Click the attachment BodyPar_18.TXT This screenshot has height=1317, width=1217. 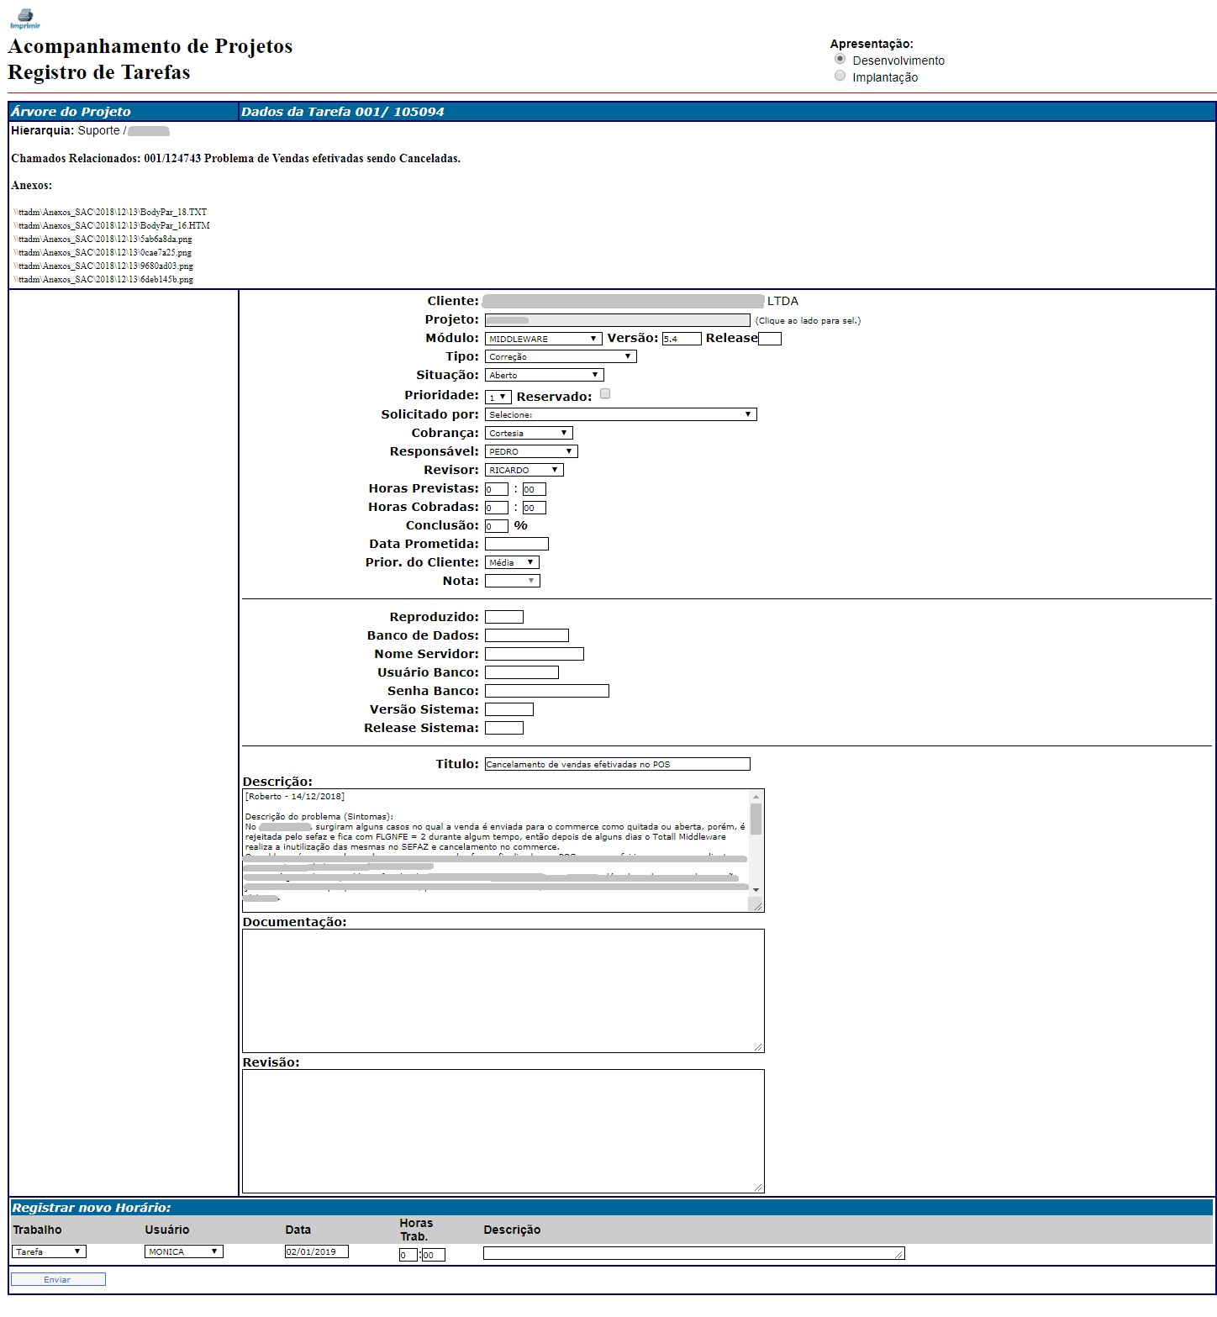pyautogui.click(x=110, y=213)
